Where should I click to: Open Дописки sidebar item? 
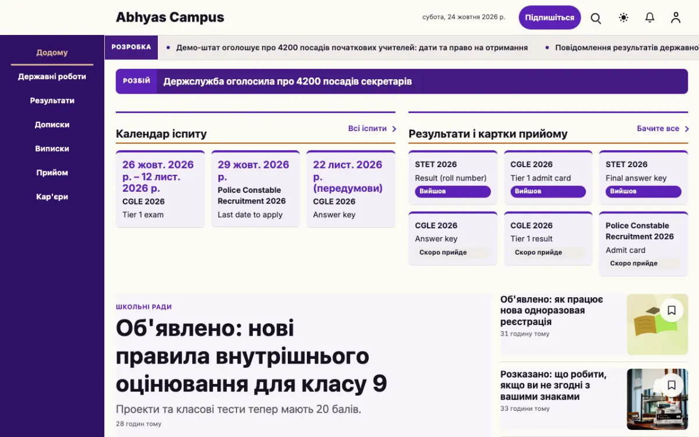click(52, 124)
